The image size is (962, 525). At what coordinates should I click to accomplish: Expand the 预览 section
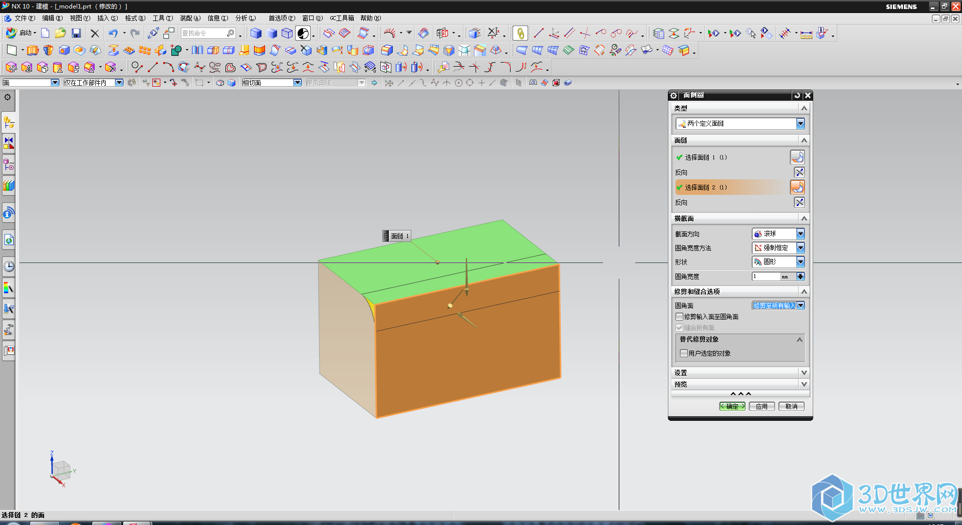(804, 384)
